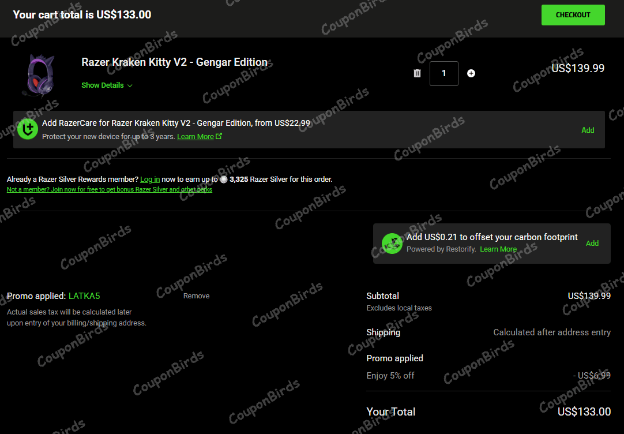Click Calculated after address entry shipping text

552,332
